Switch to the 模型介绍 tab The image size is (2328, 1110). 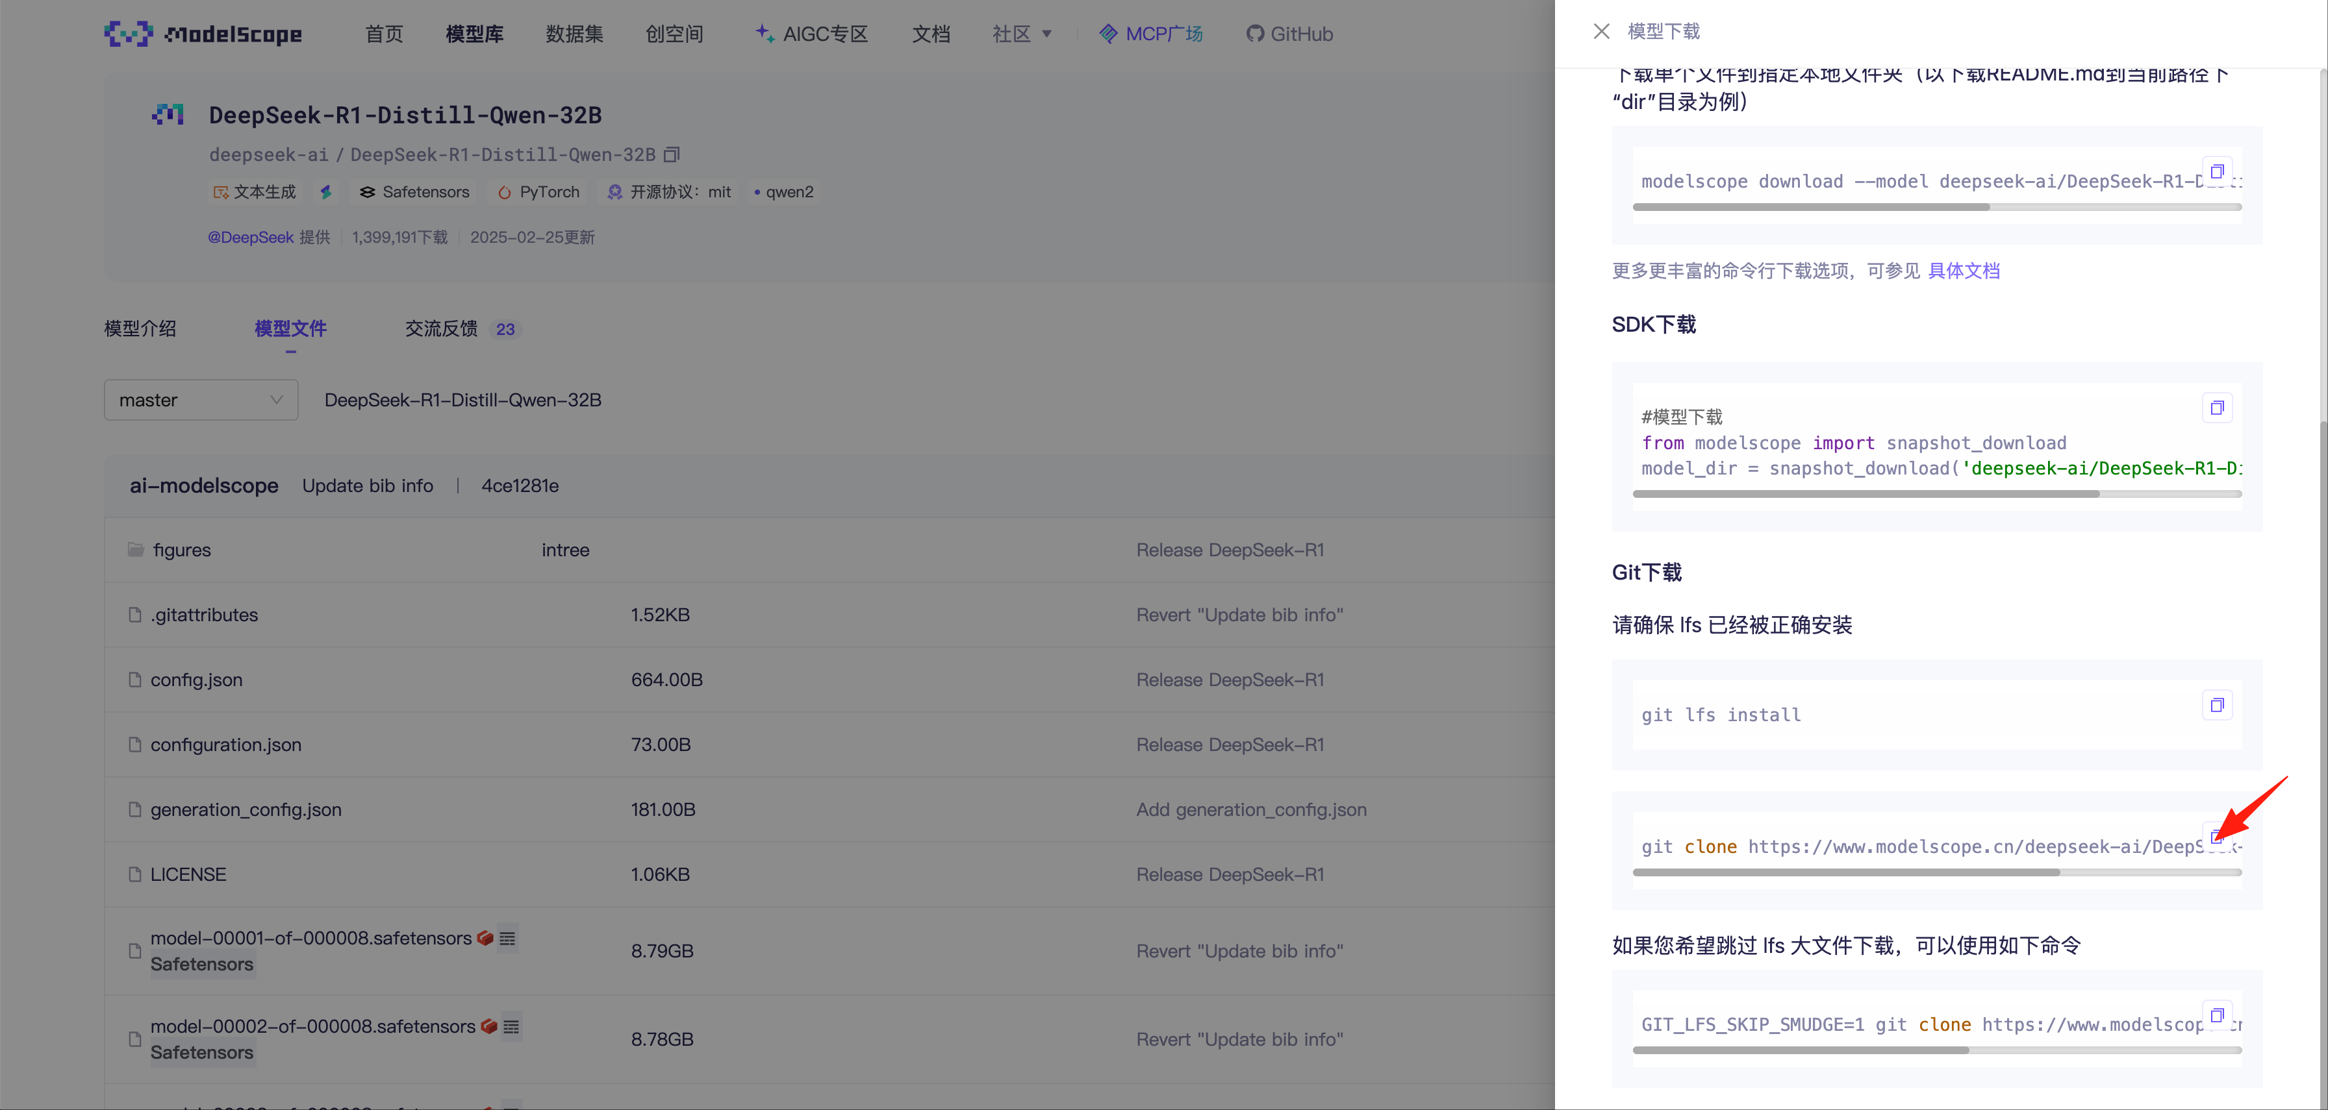coord(140,328)
